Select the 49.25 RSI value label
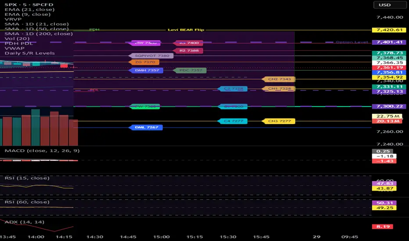Image resolution: width=409 pixels, height=241 pixels. click(x=384, y=208)
